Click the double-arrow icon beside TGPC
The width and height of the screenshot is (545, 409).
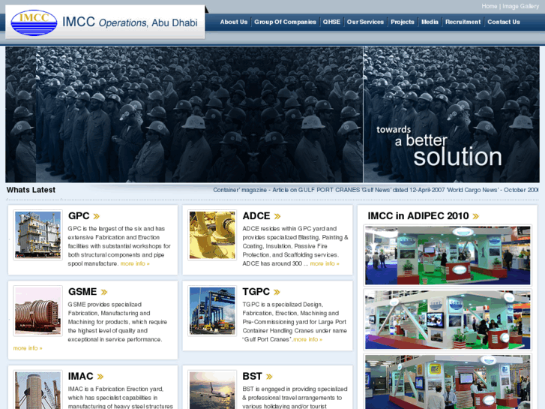click(x=277, y=292)
